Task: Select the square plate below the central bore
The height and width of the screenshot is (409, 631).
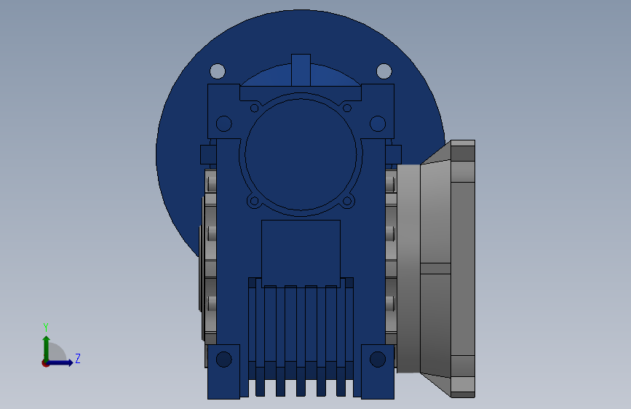Action: [301, 253]
